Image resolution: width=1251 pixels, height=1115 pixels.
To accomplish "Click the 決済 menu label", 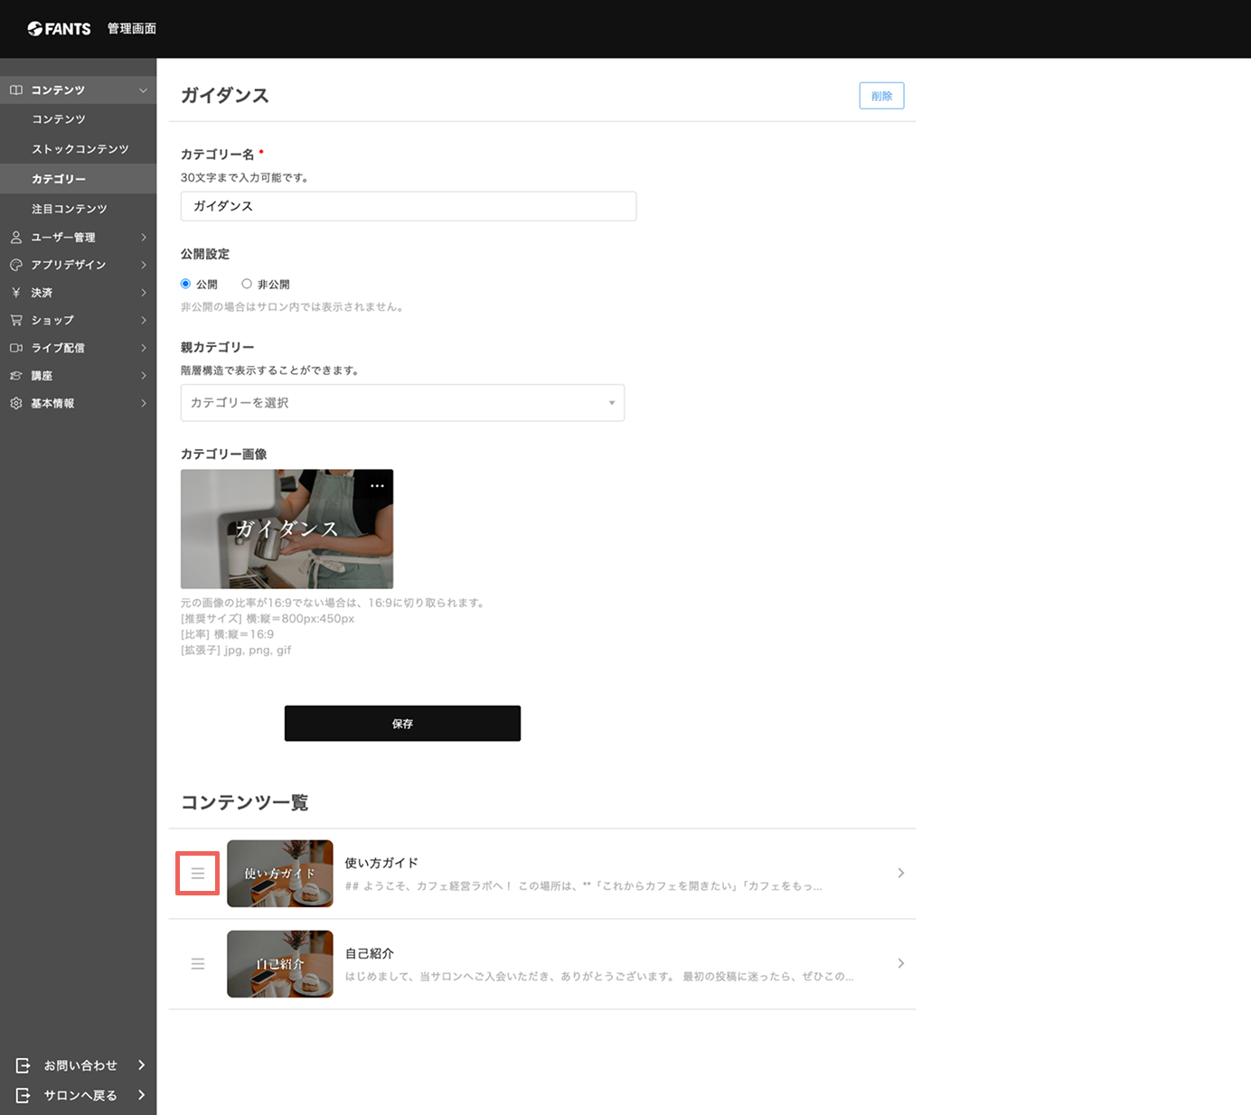I will pyautogui.click(x=42, y=293).
